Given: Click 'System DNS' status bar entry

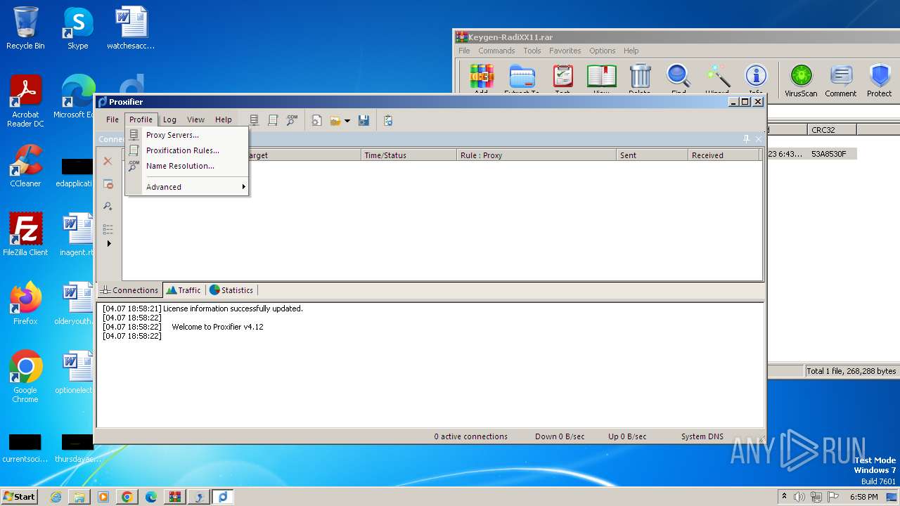Looking at the screenshot, I should point(702,436).
